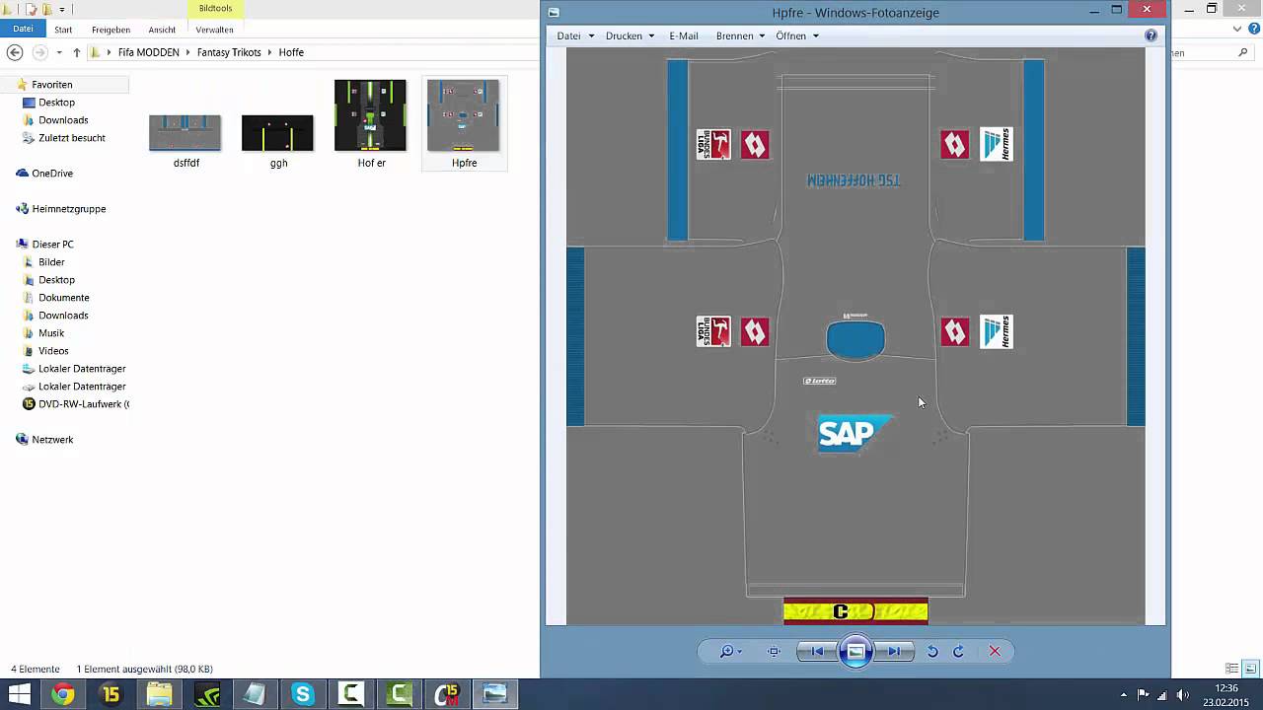Click Fifa MODDEN in the address path

coord(148,52)
